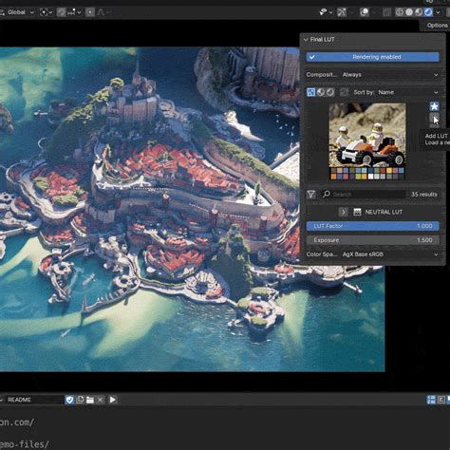Screen dimensions: 450x450
Task: Switch to solid viewport shading
Action: coord(409,12)
